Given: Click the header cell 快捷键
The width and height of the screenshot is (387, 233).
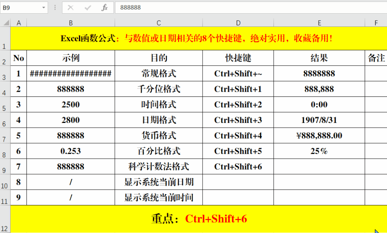Looking at the screenshot, I should tap(238, 58).
